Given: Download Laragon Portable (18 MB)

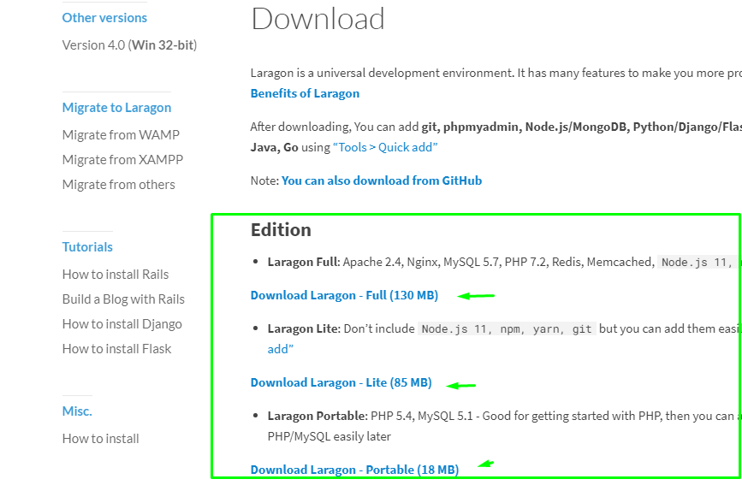Looking at the screenshot, I should 354,470.
